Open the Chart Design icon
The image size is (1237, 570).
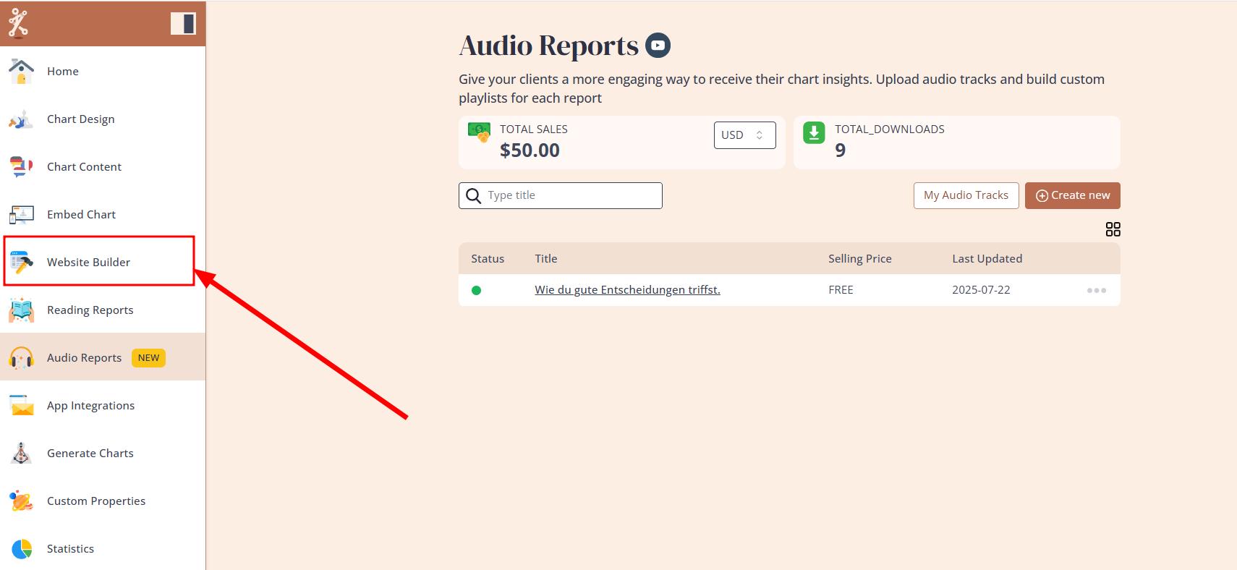[22, 119]
